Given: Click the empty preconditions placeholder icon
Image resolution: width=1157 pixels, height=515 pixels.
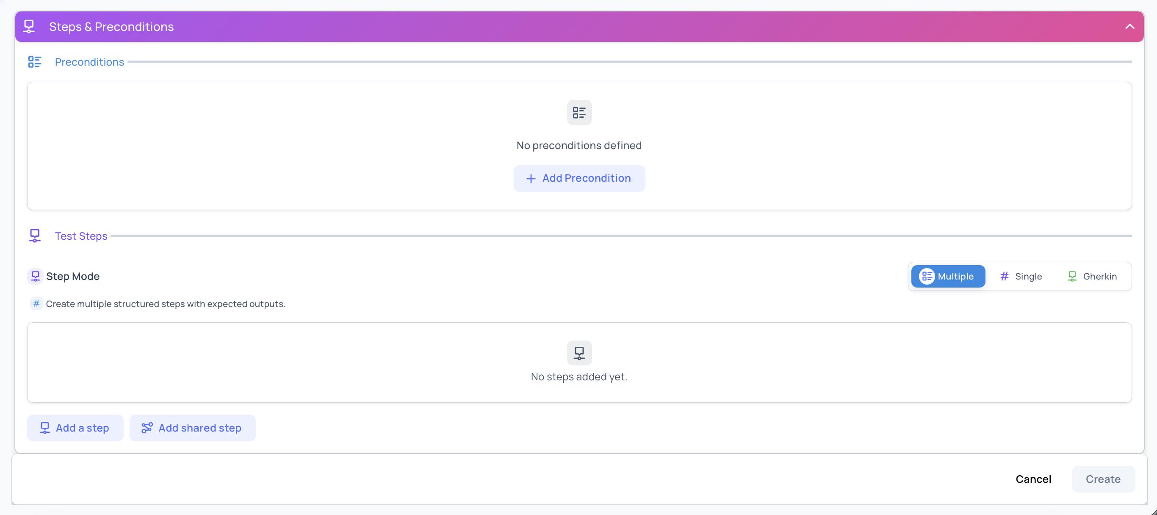Looking at the screenshot, I should [579, 113].
